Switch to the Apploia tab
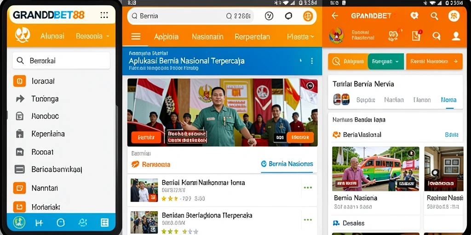 166,37
